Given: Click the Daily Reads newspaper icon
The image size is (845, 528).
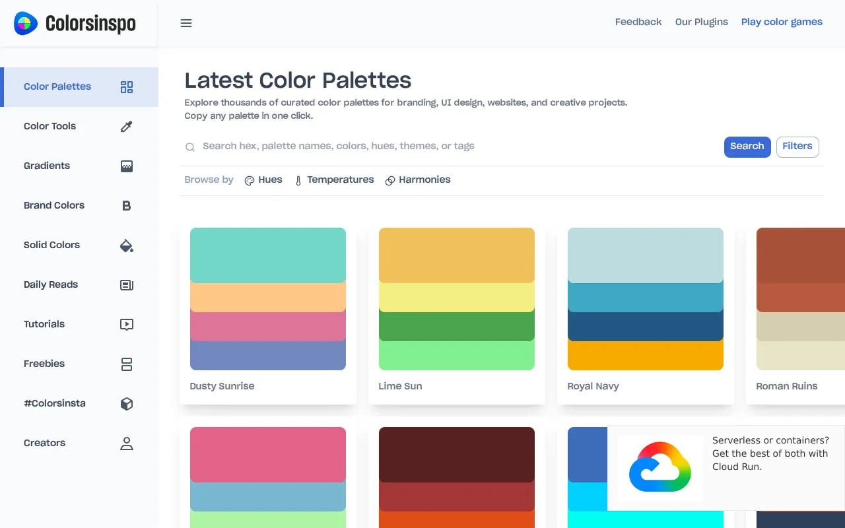Looking at the screenshot, I should [127, 285].
